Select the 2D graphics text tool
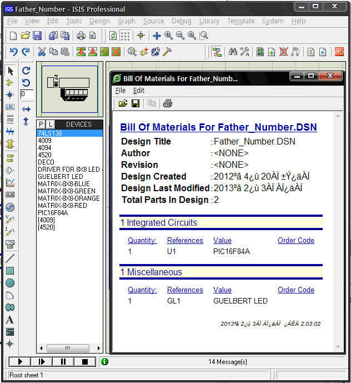351x383 pixels. click(x=10, y=320)
